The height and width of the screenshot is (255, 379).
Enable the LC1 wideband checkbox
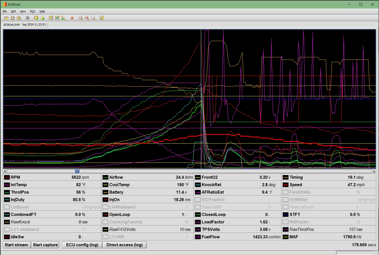click(x=7, y=229)
